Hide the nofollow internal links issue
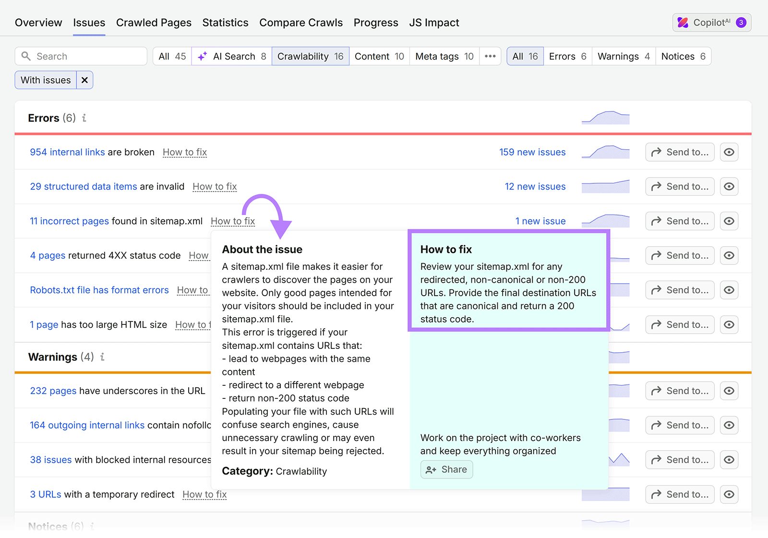Viewport: 768px width, 538px height. coord(729,426)
